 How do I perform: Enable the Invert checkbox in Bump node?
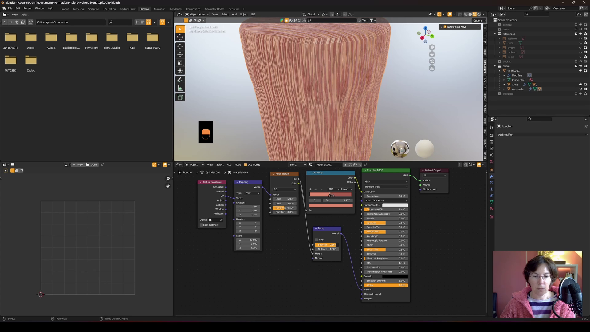[x=317, y=240]
